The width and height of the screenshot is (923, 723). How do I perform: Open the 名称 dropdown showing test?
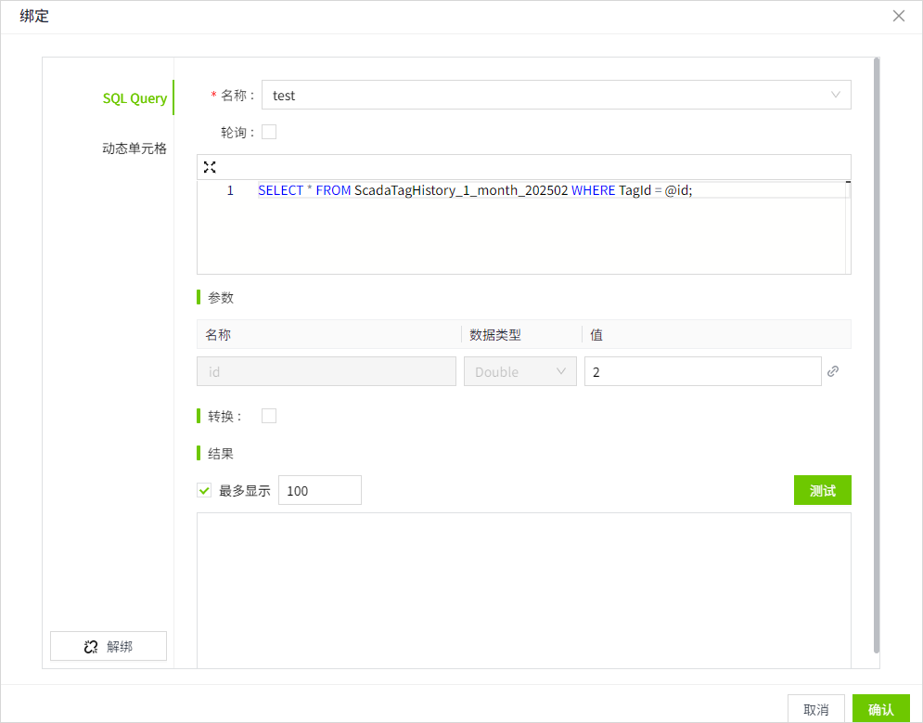556,95
